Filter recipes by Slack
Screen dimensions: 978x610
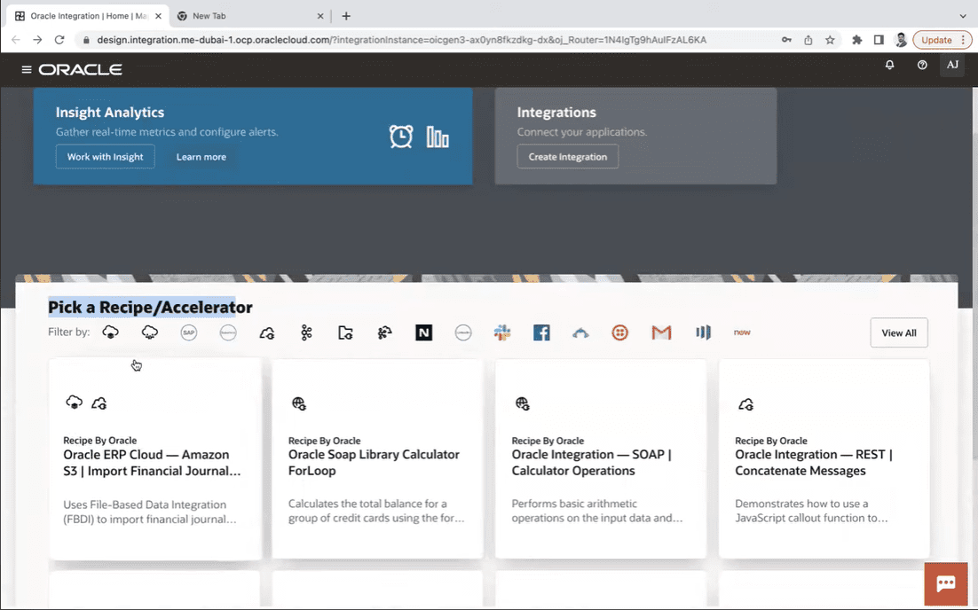[502, 332]
